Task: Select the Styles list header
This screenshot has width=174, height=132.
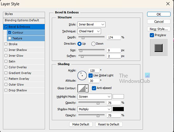Action: tap(24, 14)
